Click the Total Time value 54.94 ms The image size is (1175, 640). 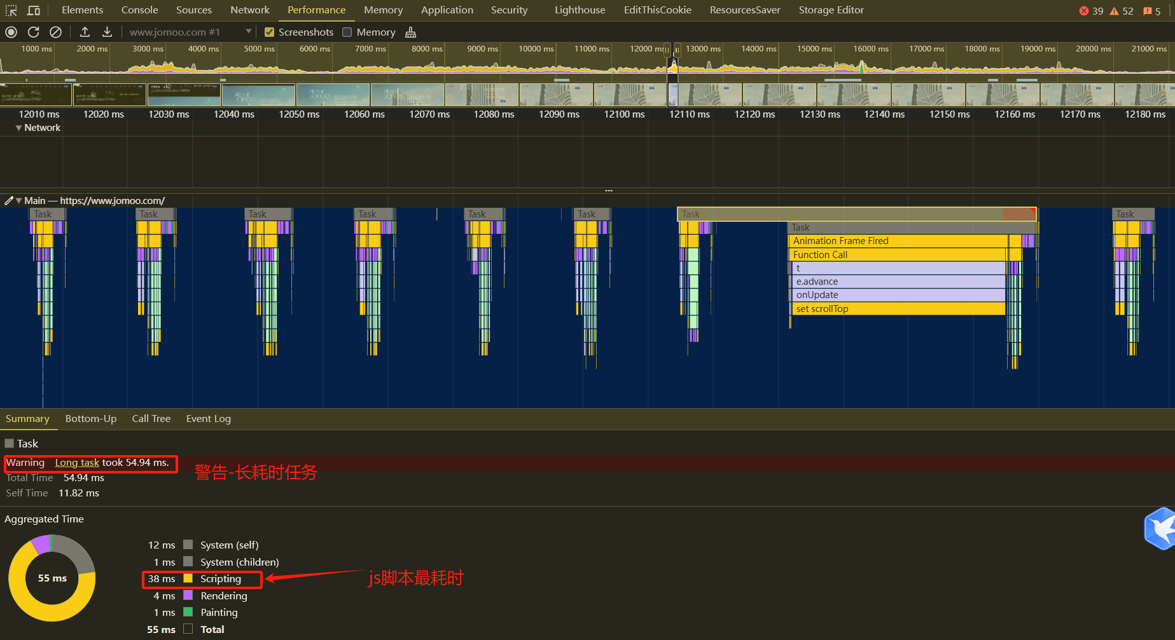[84, 478]
